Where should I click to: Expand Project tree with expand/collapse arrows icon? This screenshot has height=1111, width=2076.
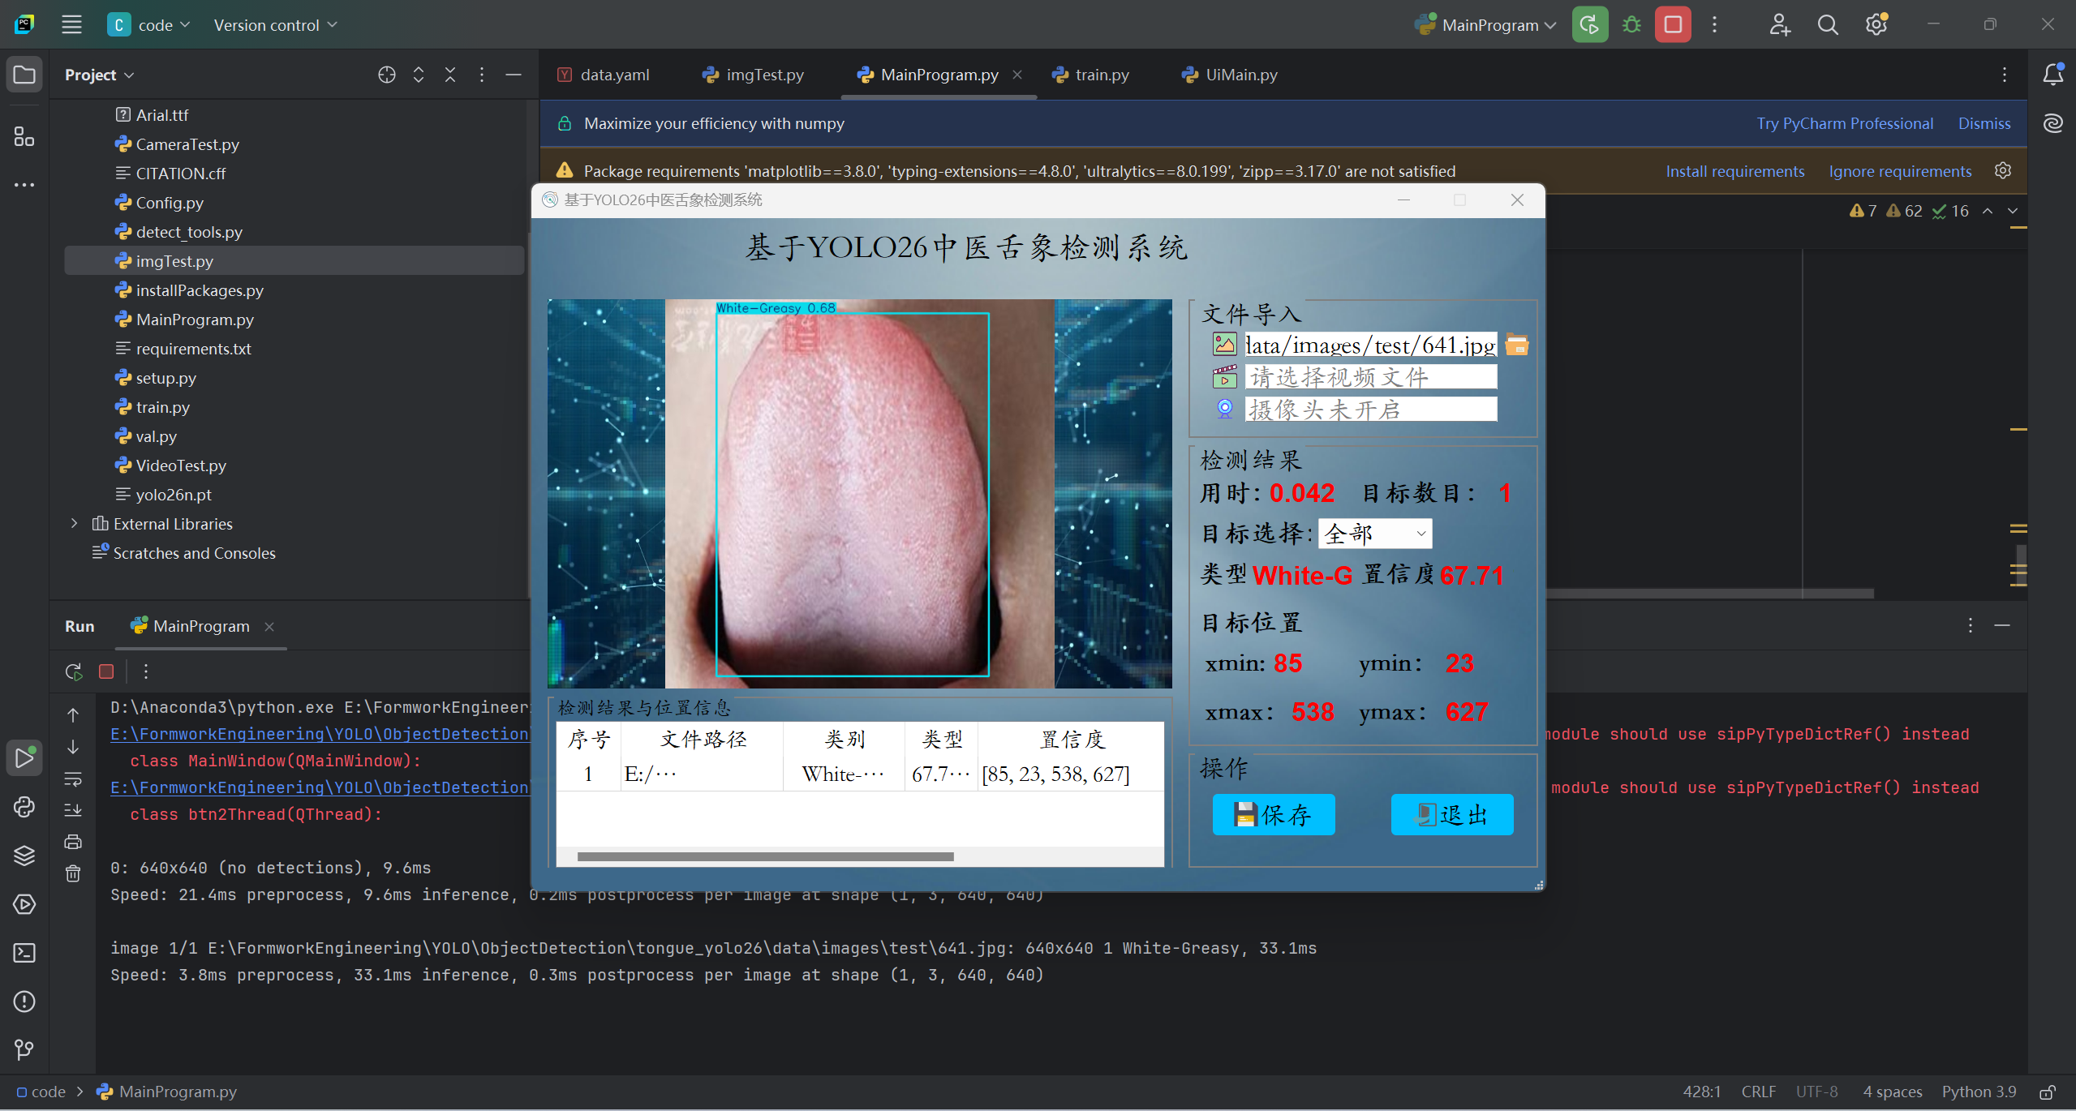[x=419, y=75]
